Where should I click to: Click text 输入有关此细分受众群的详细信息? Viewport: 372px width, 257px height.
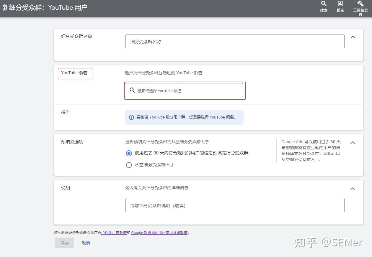[157, 188]
